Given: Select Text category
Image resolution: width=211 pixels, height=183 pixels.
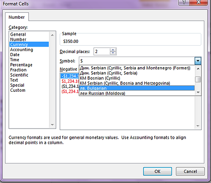Looking at the screenshot, I should (29, 80).
